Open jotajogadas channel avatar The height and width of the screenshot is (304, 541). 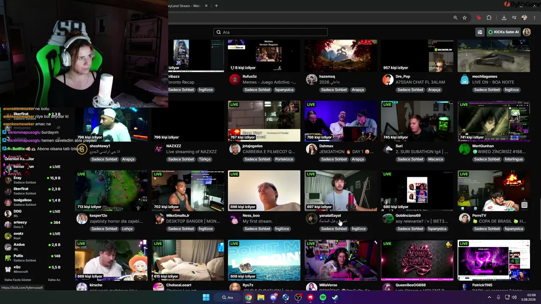click(235, 149)
